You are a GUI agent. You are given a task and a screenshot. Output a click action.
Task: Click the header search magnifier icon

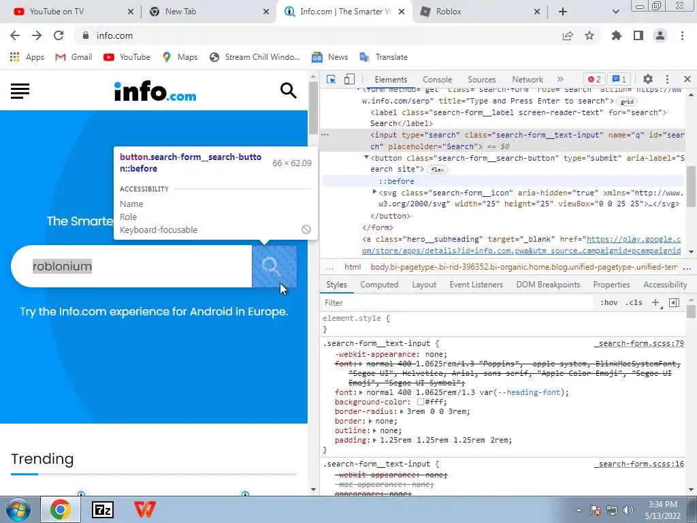(x=288, y=91)
